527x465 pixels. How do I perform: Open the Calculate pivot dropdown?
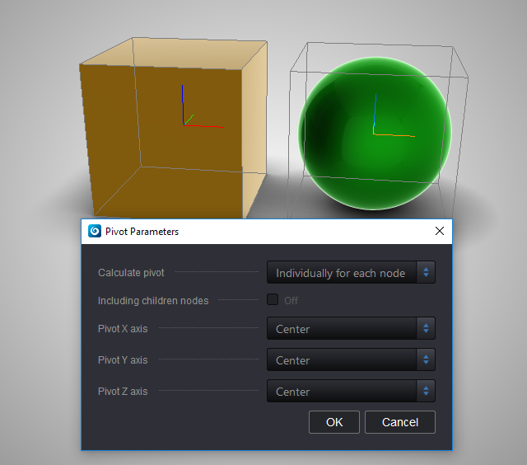351,272
